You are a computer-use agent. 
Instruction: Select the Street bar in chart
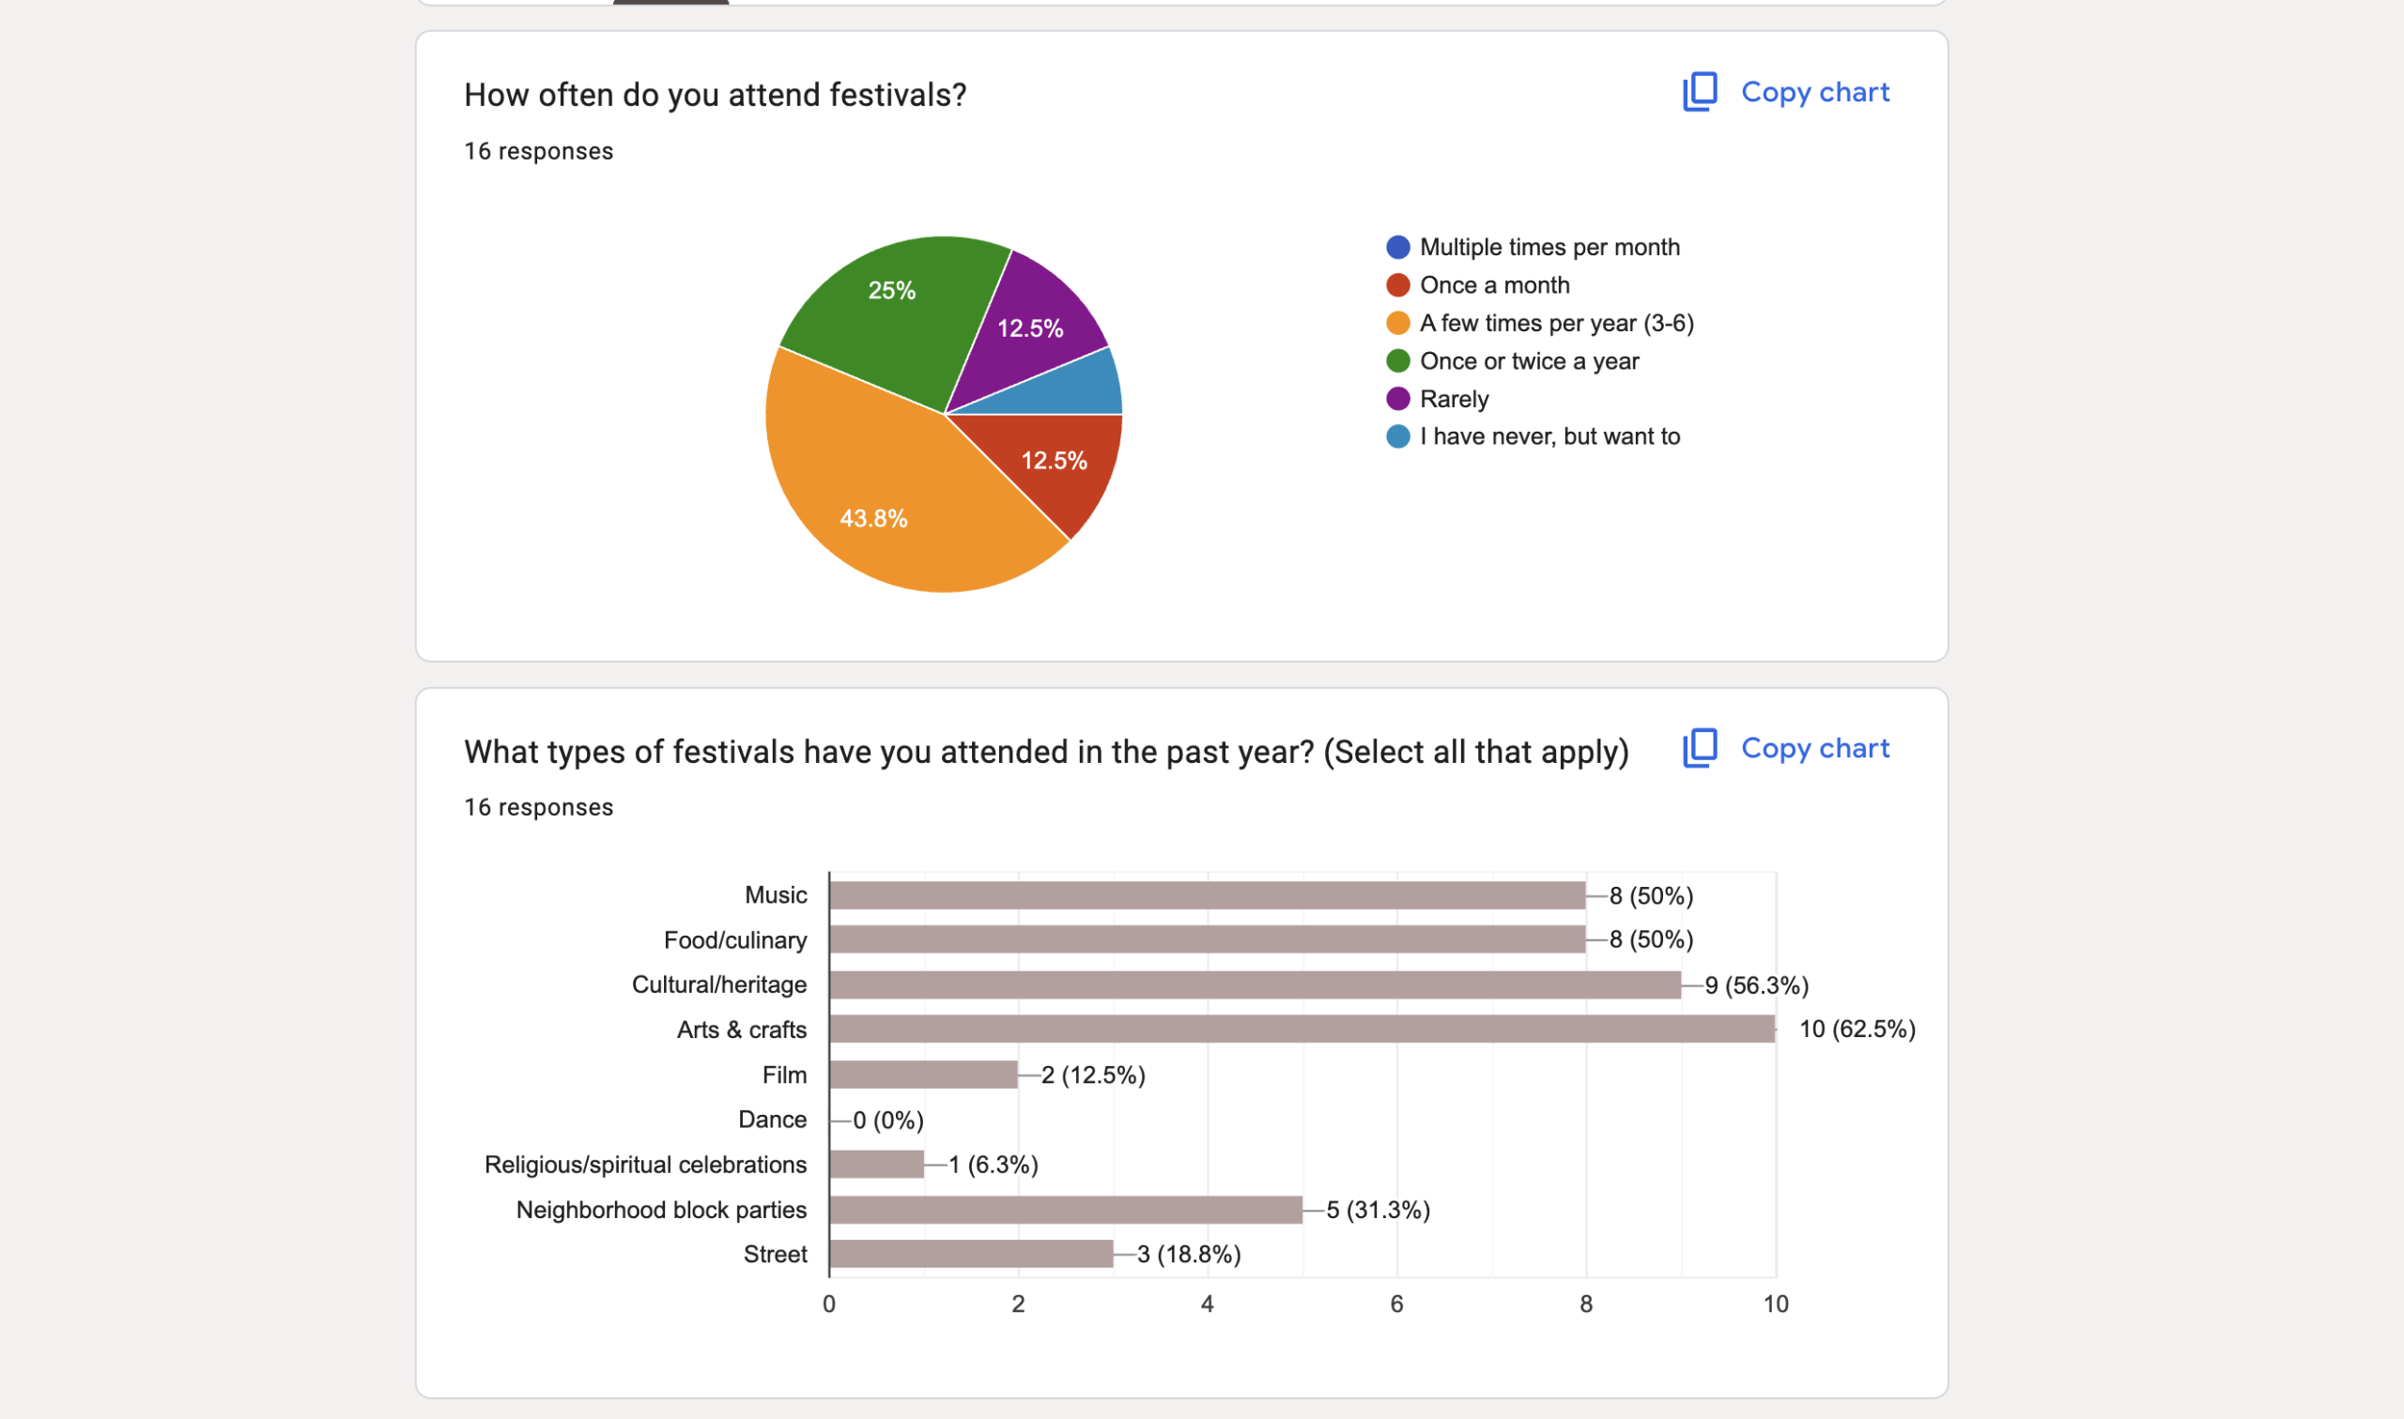971,1254
